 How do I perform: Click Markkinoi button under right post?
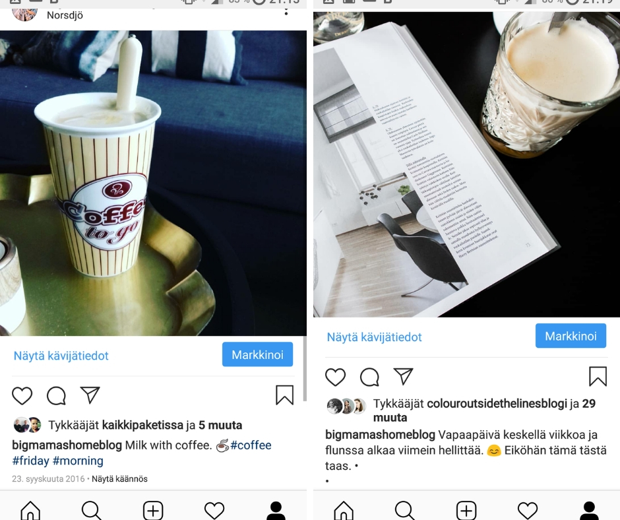coord(571,336)
